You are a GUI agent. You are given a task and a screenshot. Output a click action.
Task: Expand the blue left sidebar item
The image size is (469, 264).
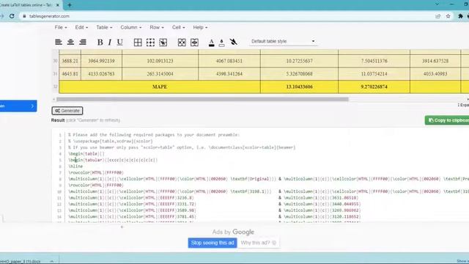pyautogui.click(x=18, y=106)
